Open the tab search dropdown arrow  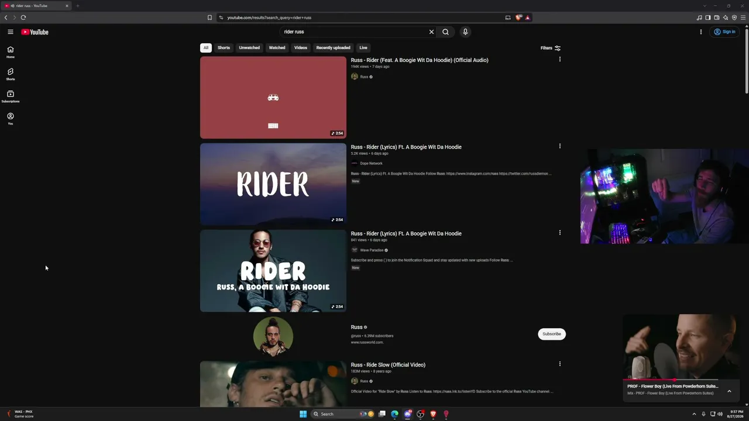tap(704, 6)
